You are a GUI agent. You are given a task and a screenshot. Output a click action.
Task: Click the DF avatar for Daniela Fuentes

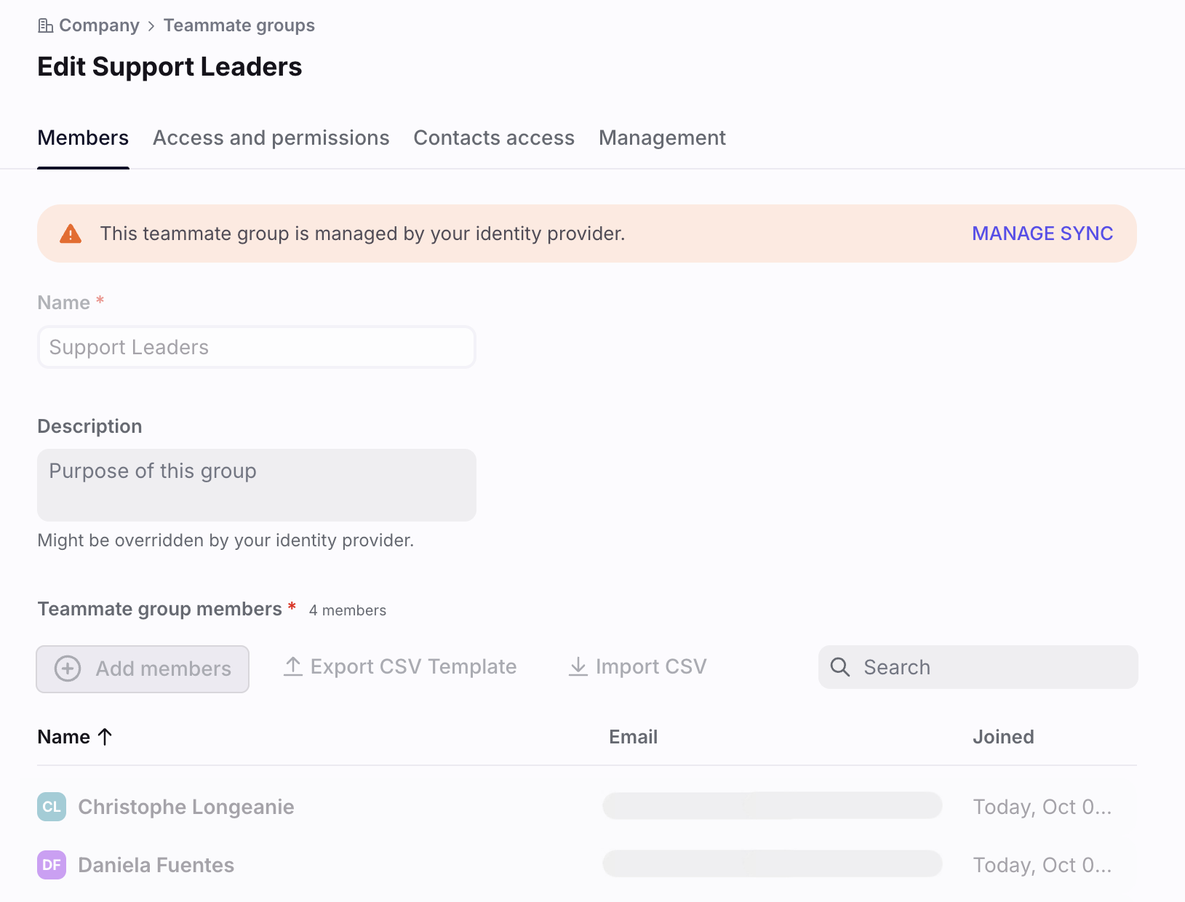pyautogui.click(x=52, y=865)
